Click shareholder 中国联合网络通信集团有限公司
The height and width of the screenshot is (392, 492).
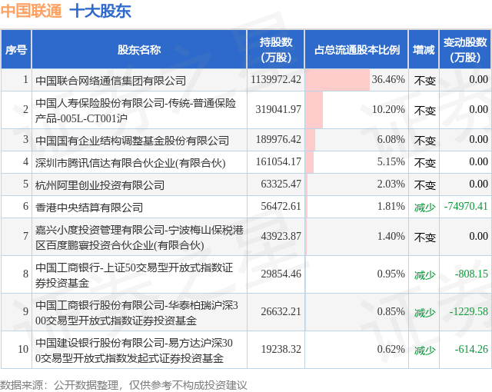pos(111,81)
